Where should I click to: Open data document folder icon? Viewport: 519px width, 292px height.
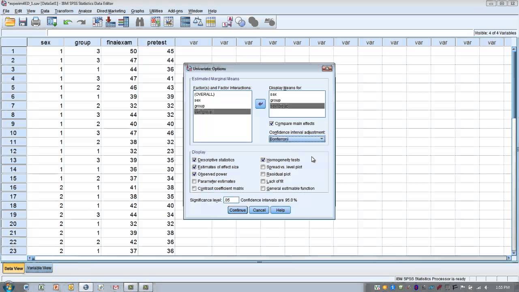click(x=10, y=22)
